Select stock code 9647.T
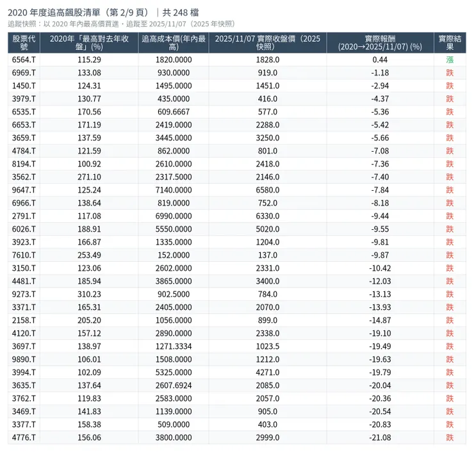 coord(24,190)
